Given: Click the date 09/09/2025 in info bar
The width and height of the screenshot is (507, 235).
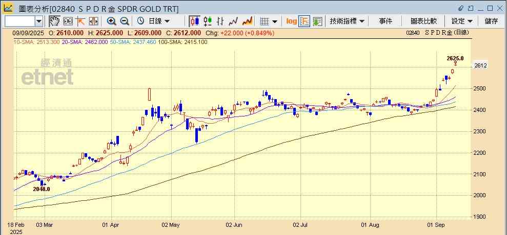Looking at the screenshot, I should click(x=27, y=33).
